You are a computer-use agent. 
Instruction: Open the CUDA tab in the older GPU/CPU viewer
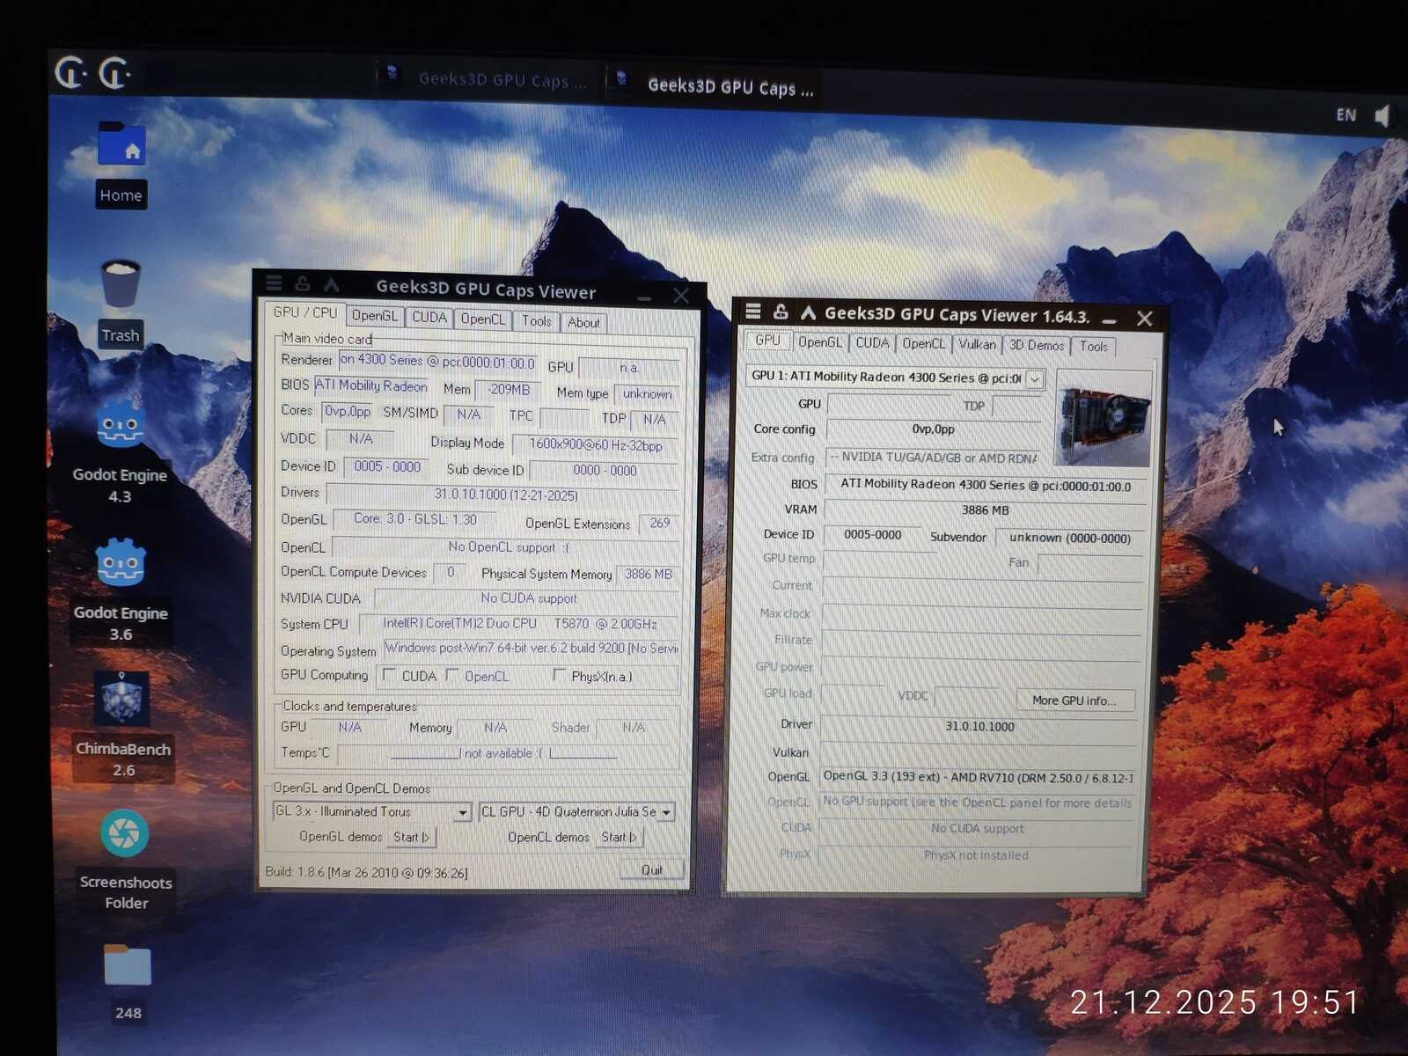429,317
